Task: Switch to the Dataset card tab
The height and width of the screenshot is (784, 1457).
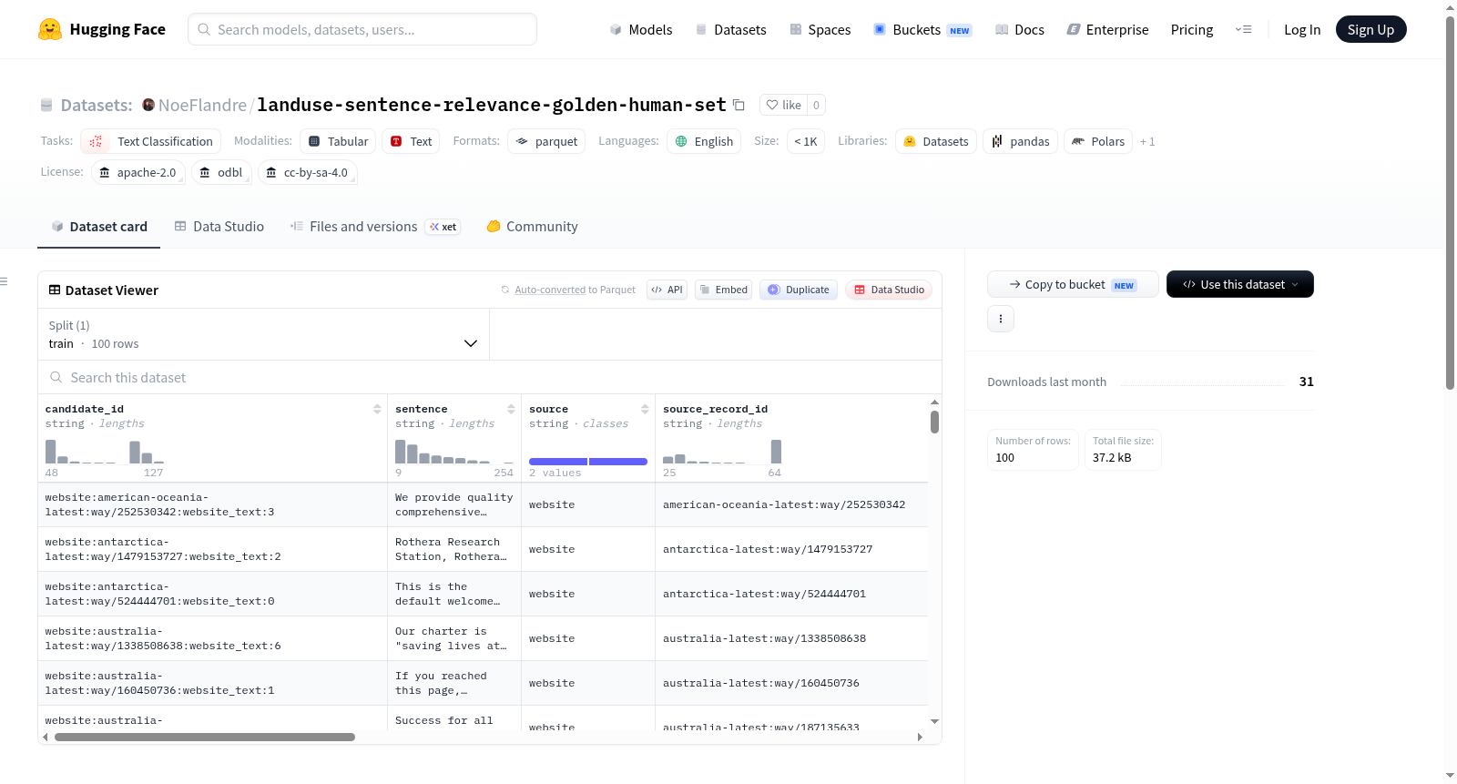Action: point(99,227)
